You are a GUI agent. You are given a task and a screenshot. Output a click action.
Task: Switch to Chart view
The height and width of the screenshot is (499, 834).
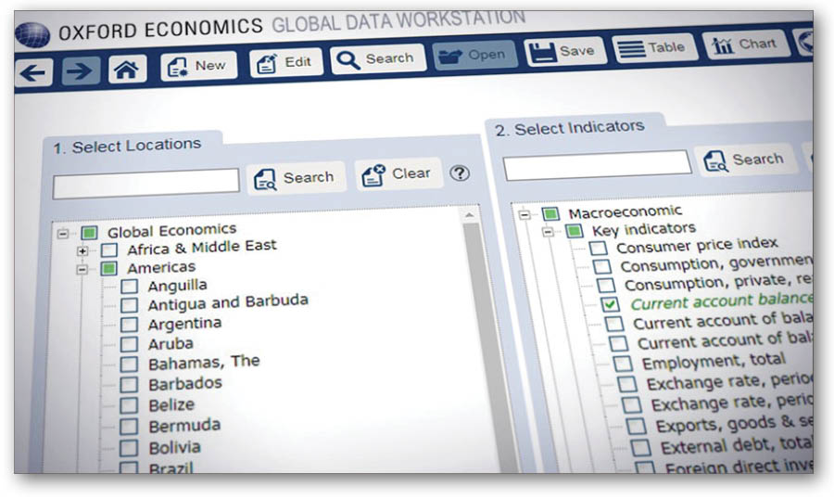744,45
